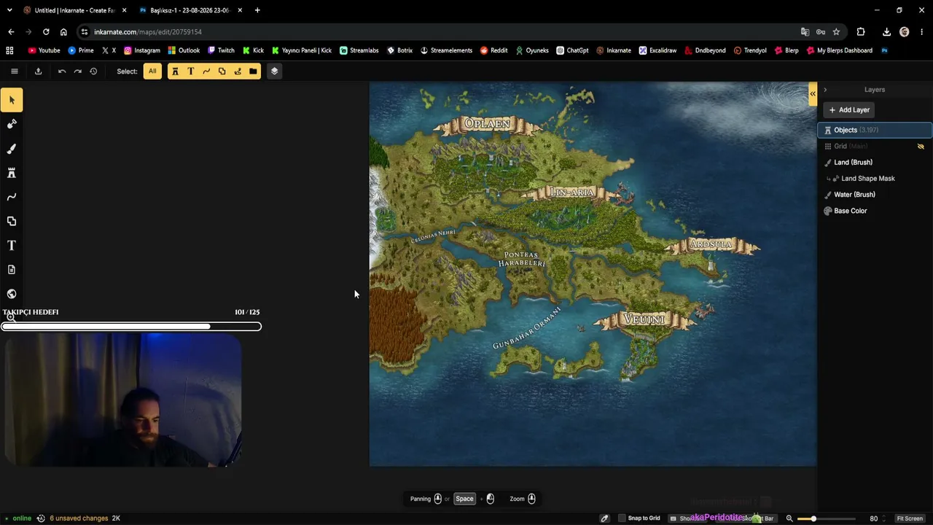Viewport: 933px width, 525px height.
Task: Switch to the Başlıksız-1 browser tab
Action: pos(190,10)
